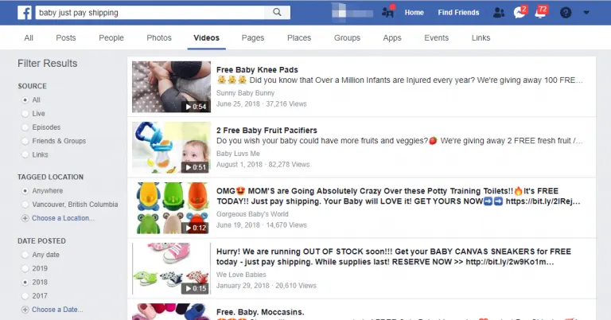Viewport: 611px width, 320px height.
Task: Open the notifications icon with 72 badge
Action: [x=541, y=13]
